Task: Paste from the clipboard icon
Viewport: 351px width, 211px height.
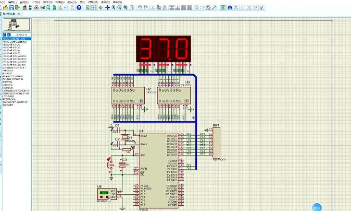Action: pos(164,8)
